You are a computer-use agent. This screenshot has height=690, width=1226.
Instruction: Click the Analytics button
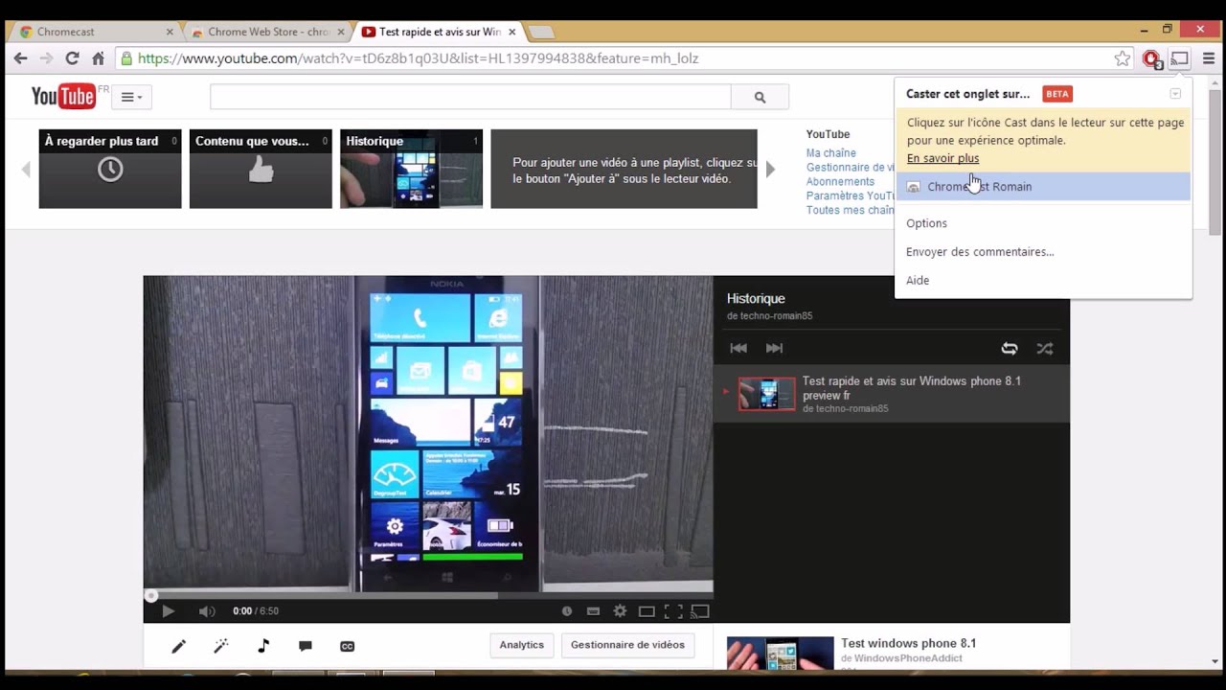pyautogui.click(x=521, y=645)
